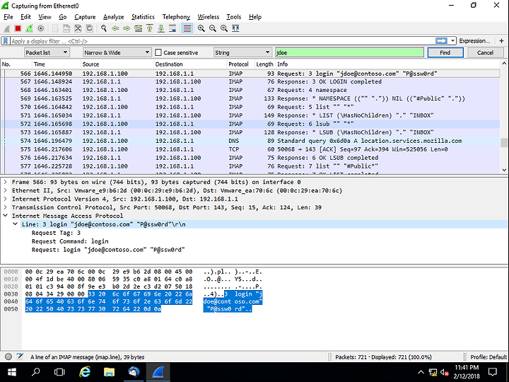The width and height of the screenshot is (509, 382).
Task: Edit capture file properties pencil icon
Action: click(x=20, y=357)
